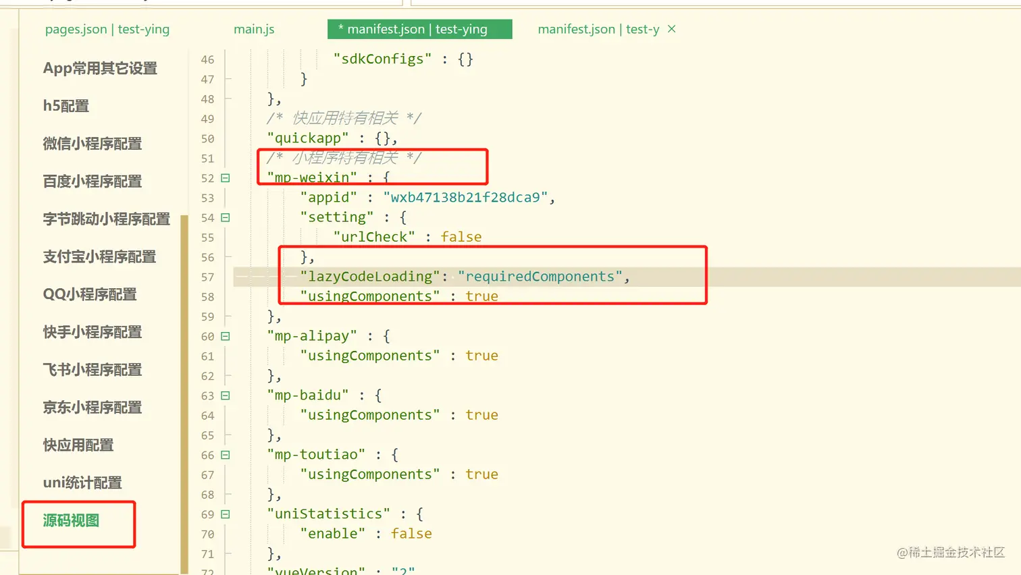Open 微信小程序配置 settings
Viewport: 1021px width, 575px height.
coord(93,144)
